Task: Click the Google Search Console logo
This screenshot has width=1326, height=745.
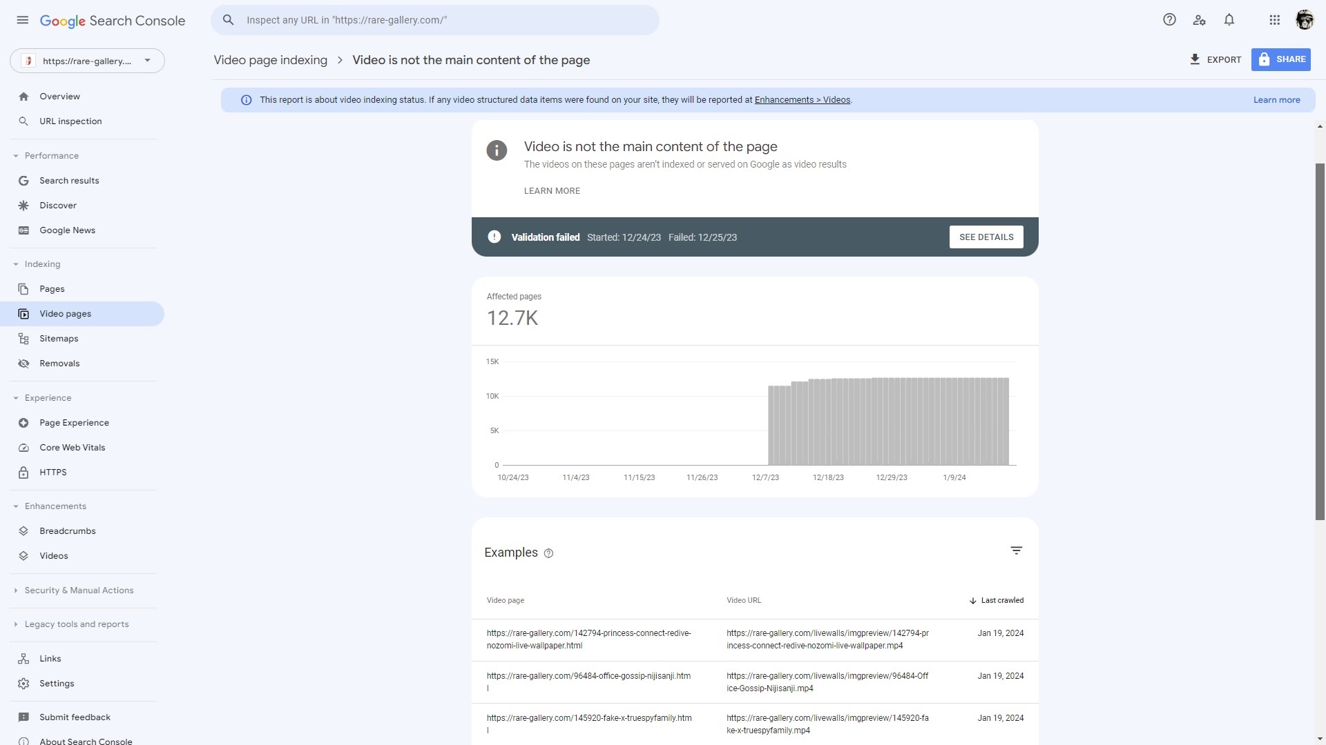Action: point(113,21)
